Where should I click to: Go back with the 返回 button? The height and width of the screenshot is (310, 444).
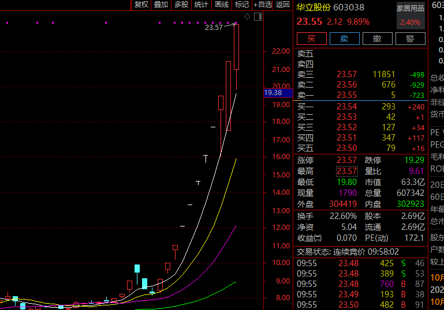click(x=282, y=5)
